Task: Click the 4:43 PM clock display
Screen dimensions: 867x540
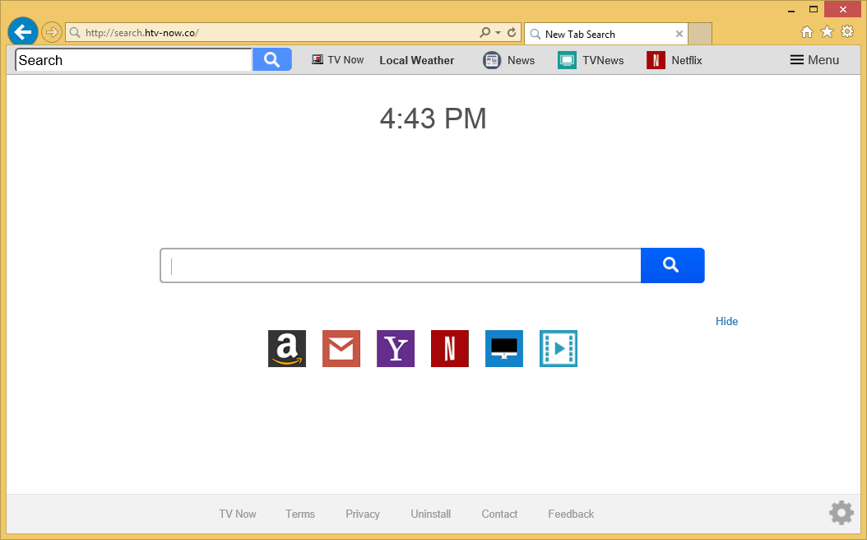Action: (433, 119)
